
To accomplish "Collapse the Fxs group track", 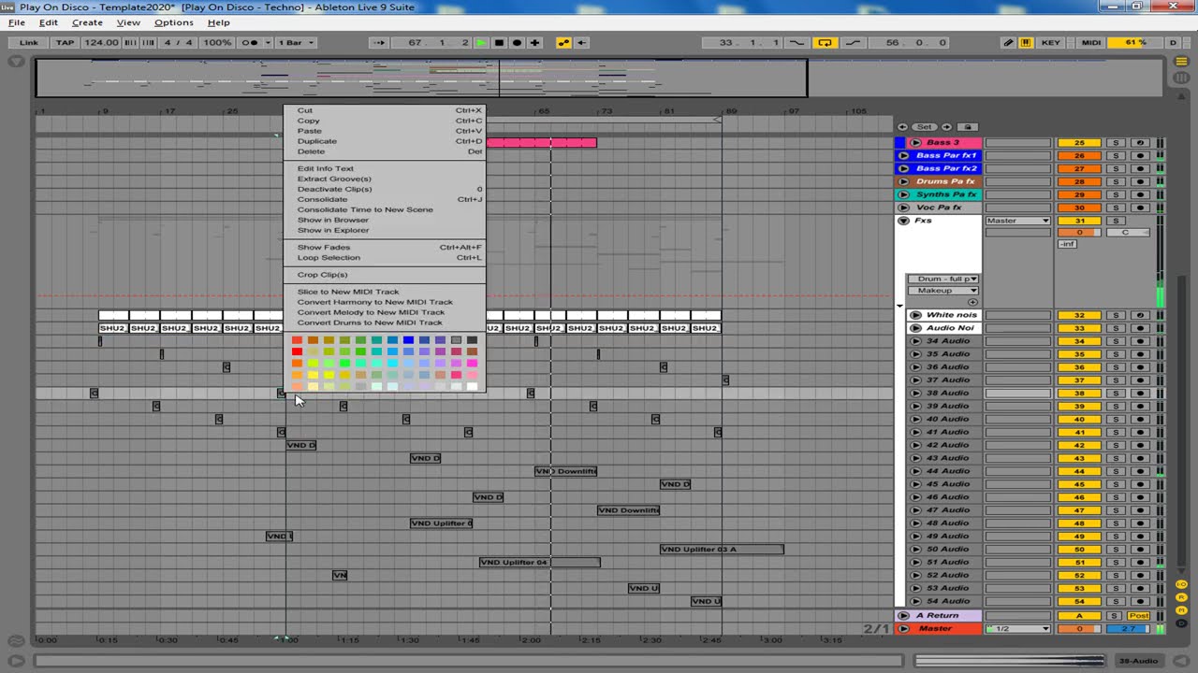I will (903, 221).
